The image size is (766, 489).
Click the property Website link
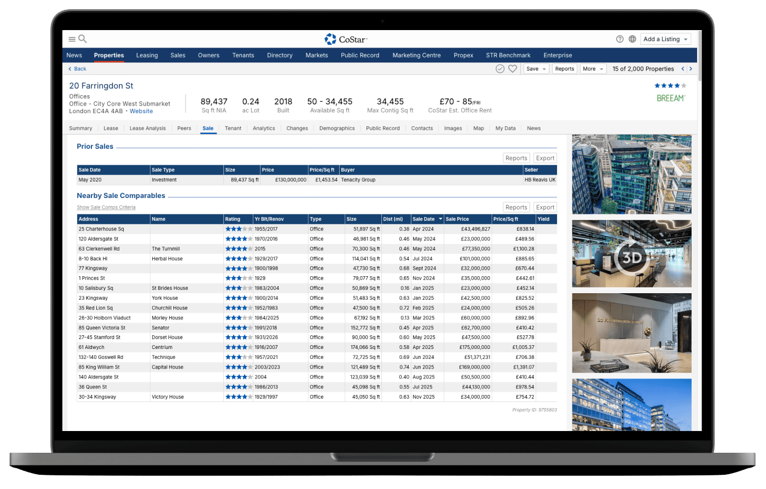coord(141,111)
